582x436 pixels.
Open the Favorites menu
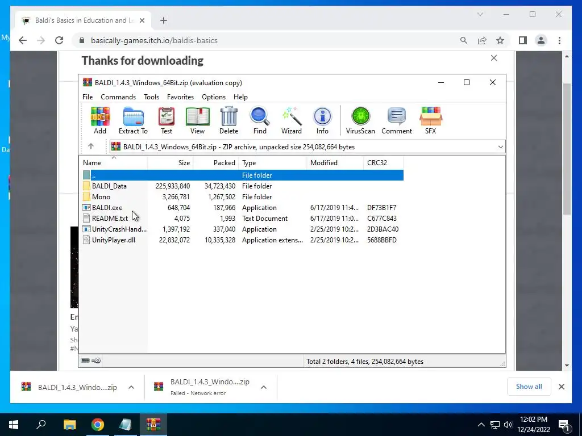(x=180, y=97)
